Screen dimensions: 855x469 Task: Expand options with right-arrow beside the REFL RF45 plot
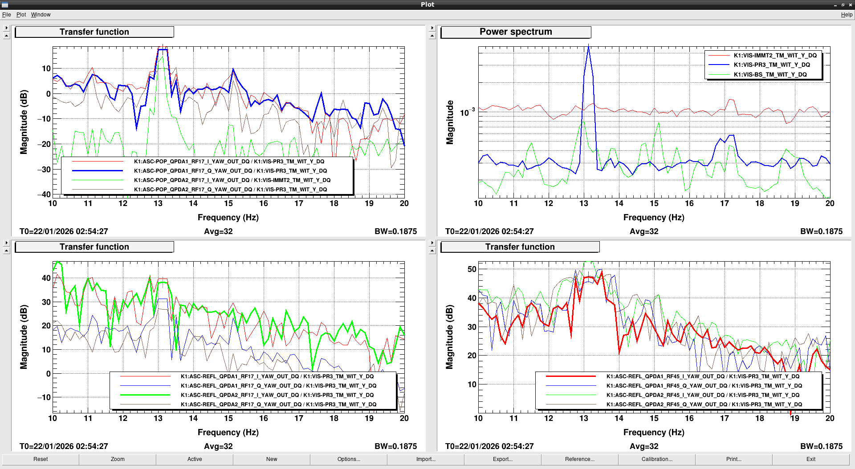click(432, 243)
